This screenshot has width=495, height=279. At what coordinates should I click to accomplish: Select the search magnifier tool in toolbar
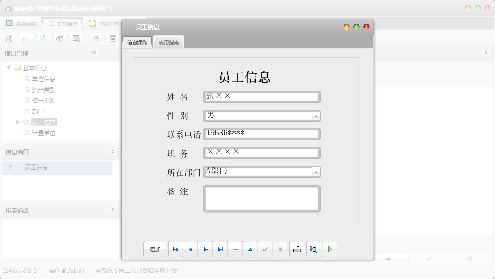click(x=9, y=38)
